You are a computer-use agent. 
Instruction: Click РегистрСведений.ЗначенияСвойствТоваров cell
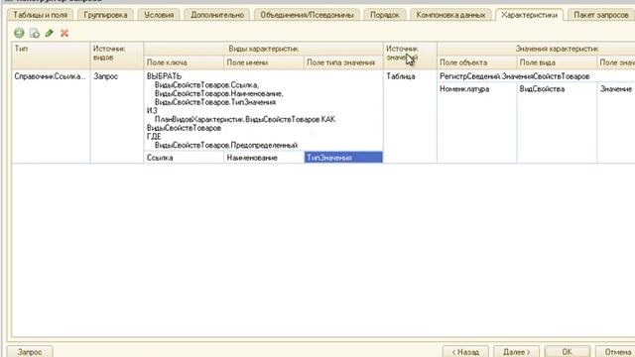[536, 76]
